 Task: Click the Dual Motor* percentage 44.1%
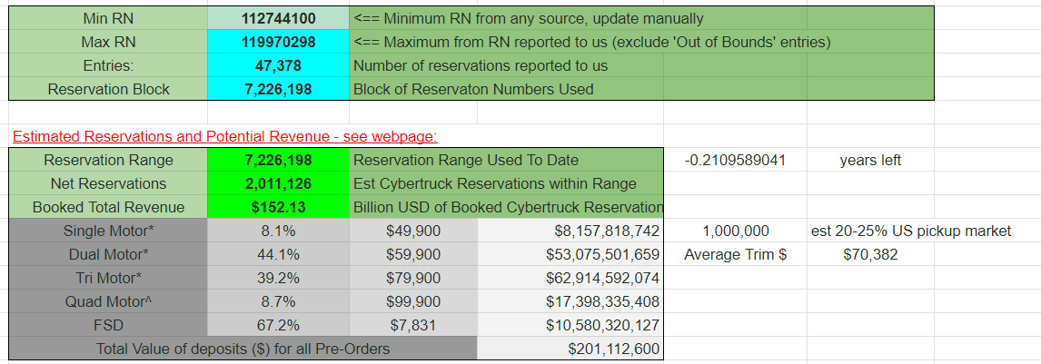pos(278,254)
